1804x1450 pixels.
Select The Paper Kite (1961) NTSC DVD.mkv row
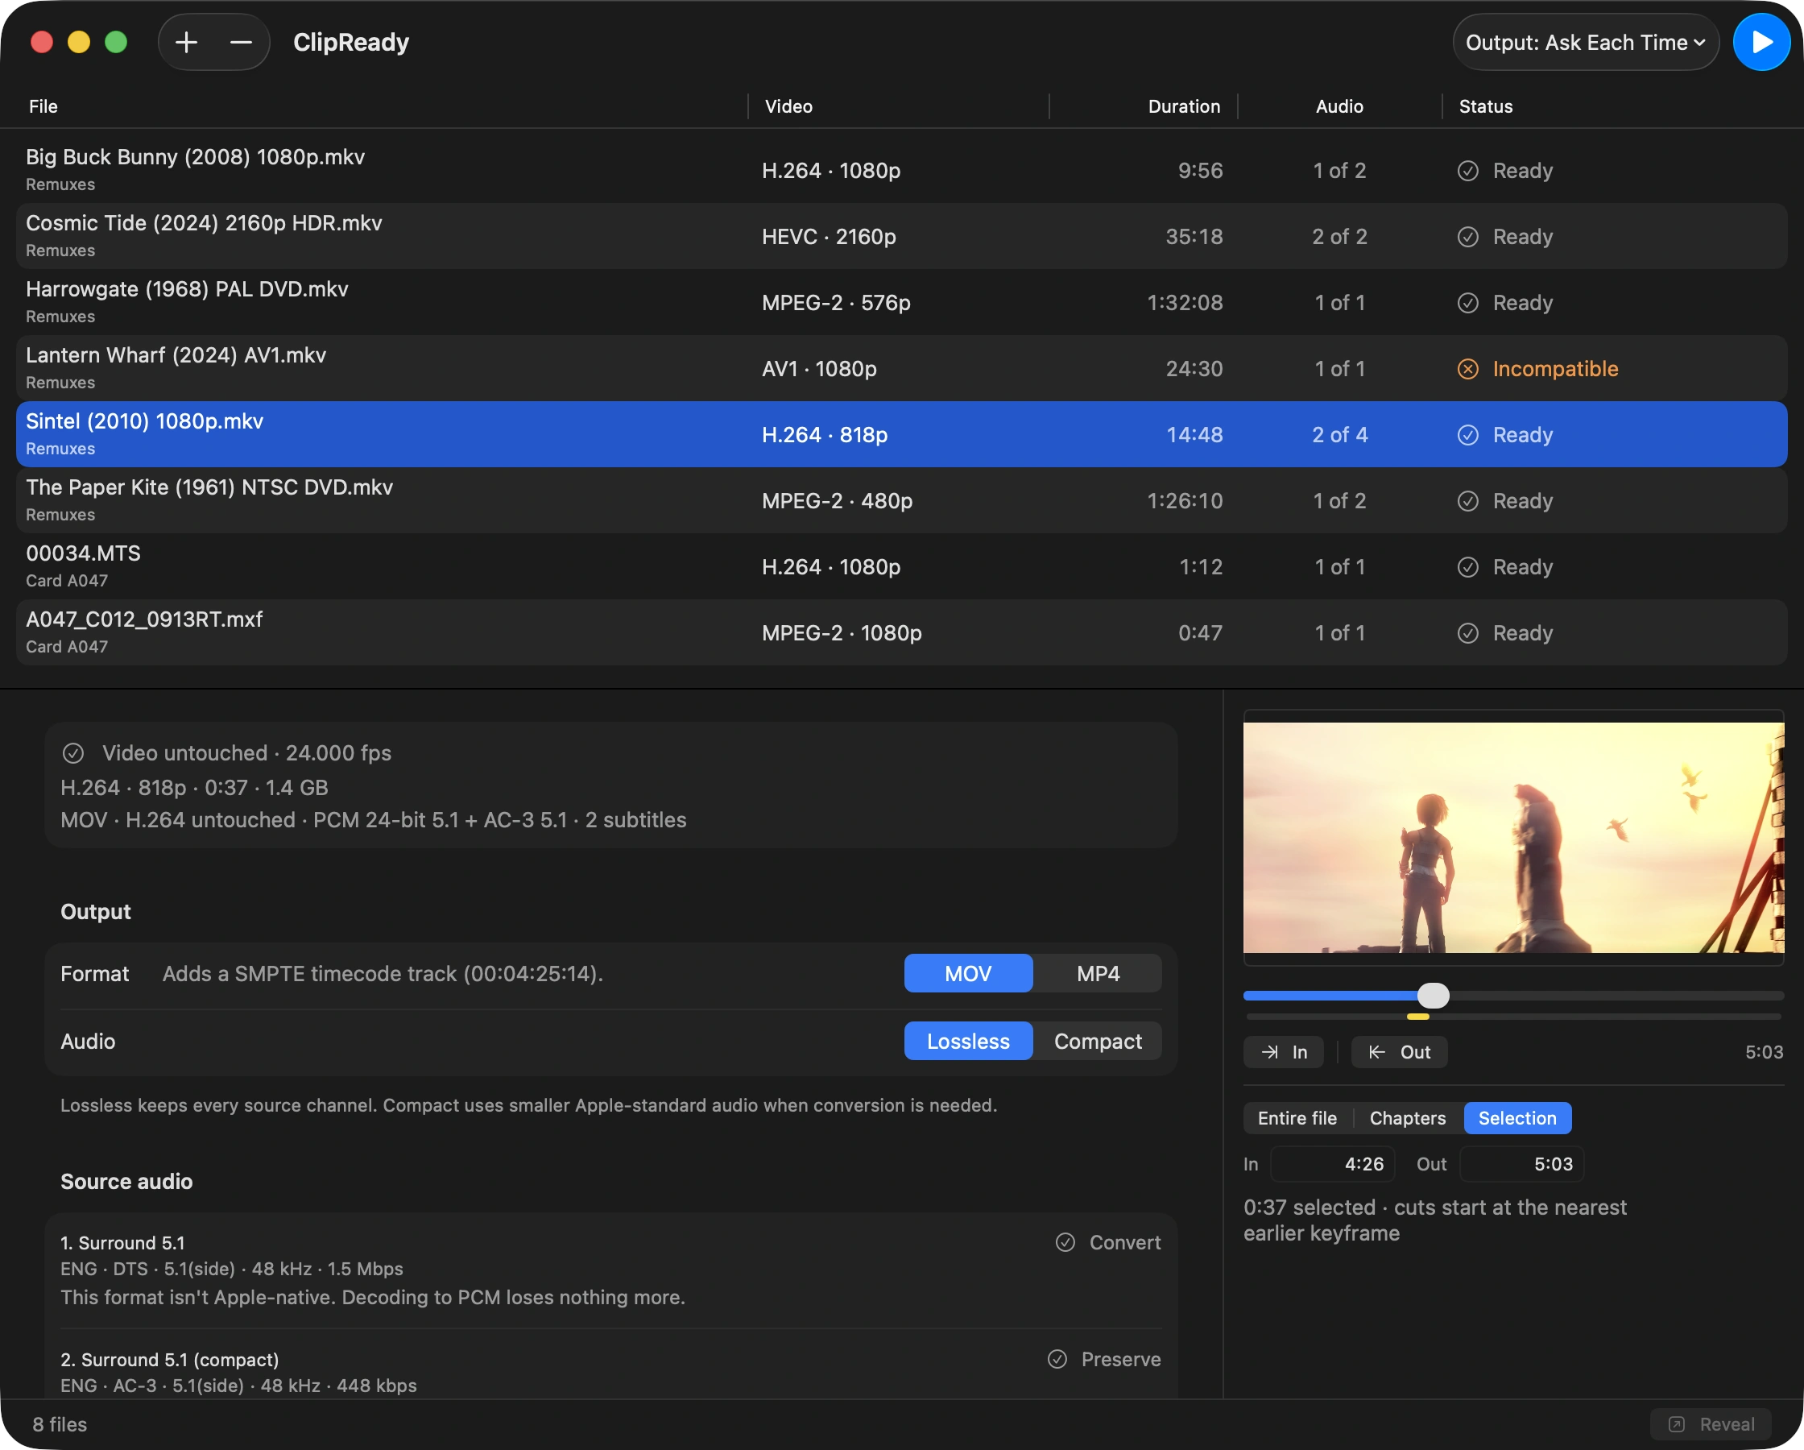(x=902, y=502)
